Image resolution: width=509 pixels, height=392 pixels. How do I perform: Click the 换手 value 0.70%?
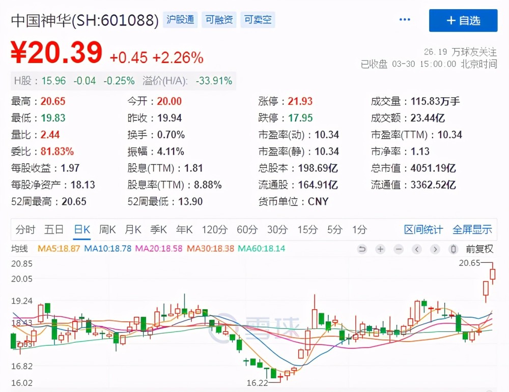[x=171, y=135]
